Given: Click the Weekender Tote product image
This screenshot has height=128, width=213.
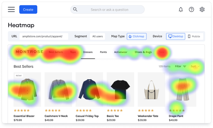Looking at the screenshot, I should coord(151,89).
